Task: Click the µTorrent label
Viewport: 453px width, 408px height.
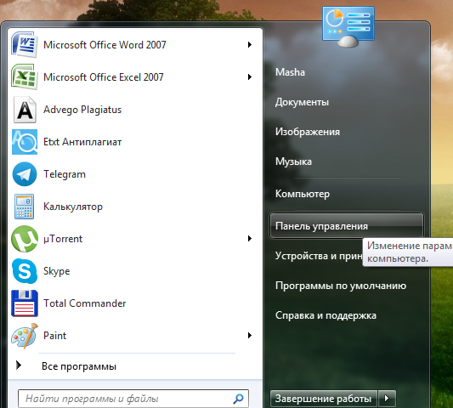Action: tap(63, 239)
